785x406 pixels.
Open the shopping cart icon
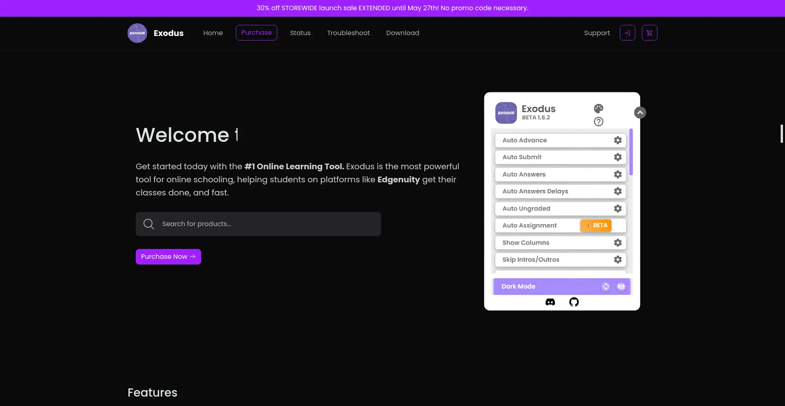click(650, 33)
